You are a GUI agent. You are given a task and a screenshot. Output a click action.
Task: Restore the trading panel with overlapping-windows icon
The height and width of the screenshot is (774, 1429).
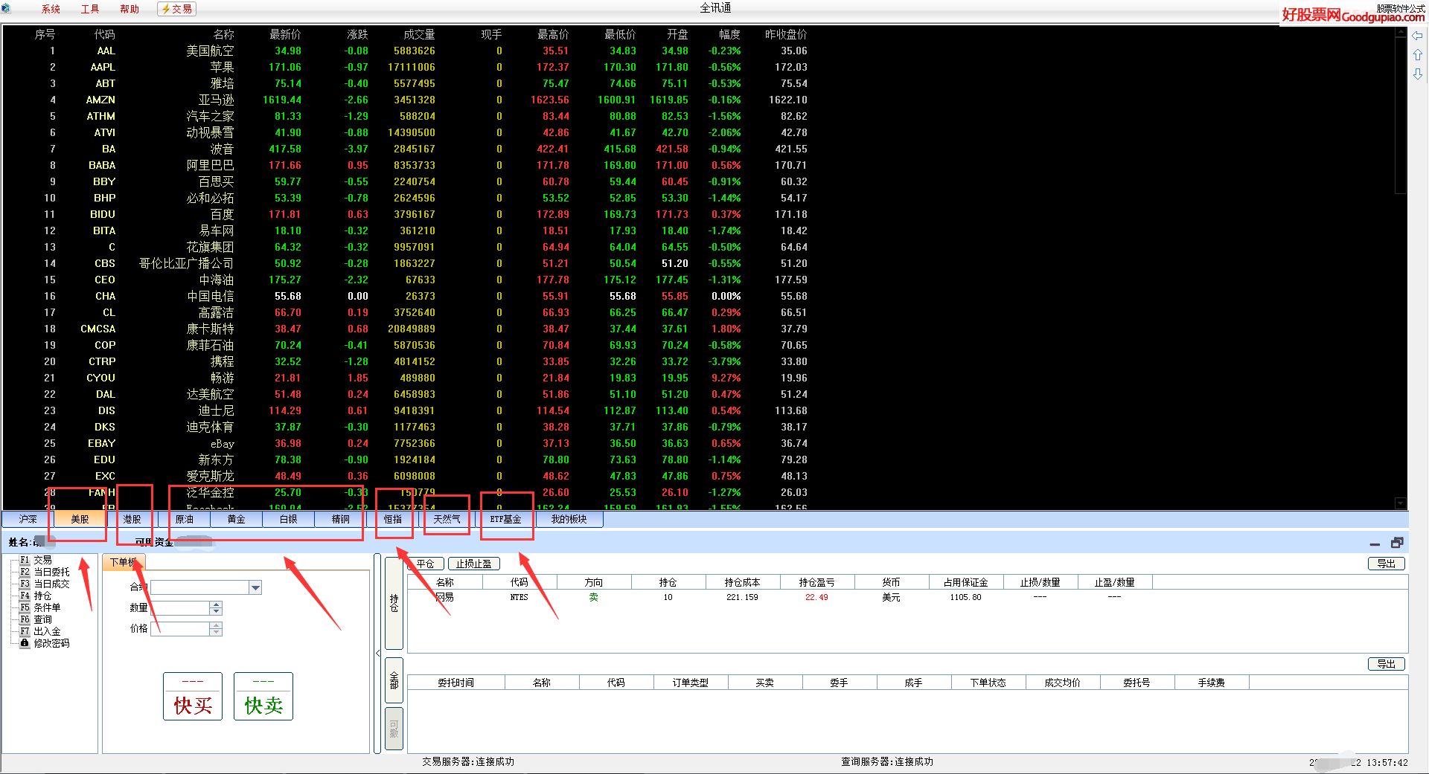1397,543
